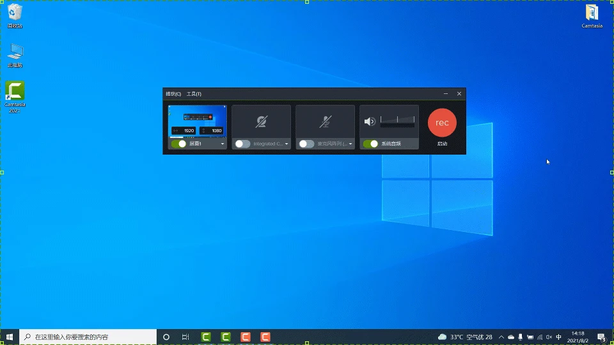The image size is (614, 345).
Task: Open the 工具(T) menu
Action: pyautogui.click(x=194, y=94)
